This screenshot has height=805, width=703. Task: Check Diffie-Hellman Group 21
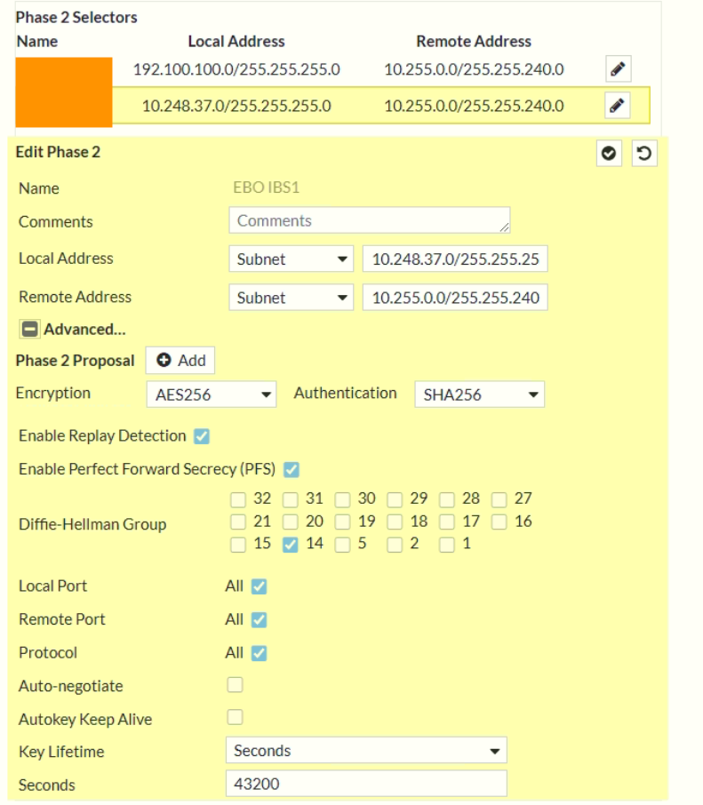coord(238,522)
